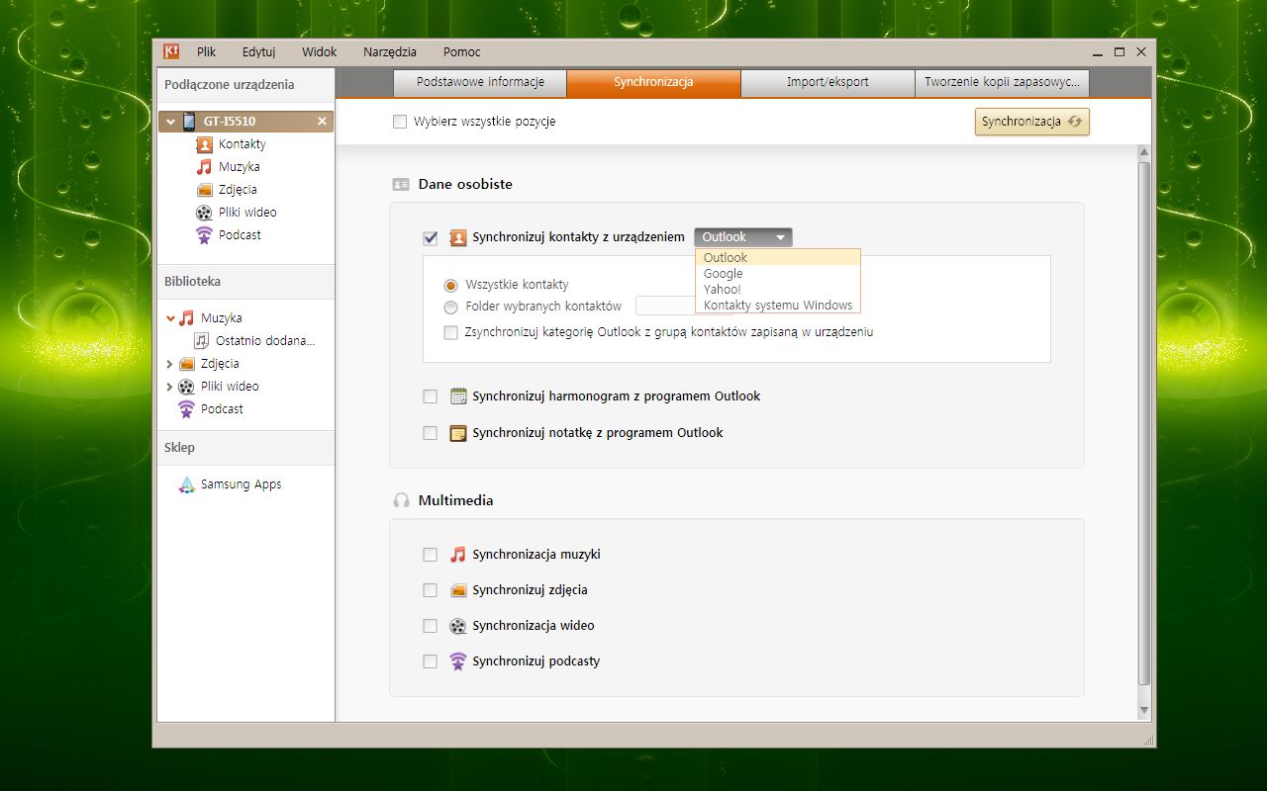Switch to the Tworzenie kopii zapasowych tab
This screenshot has width=1267, height=791.
click(x=1002, y=82)
